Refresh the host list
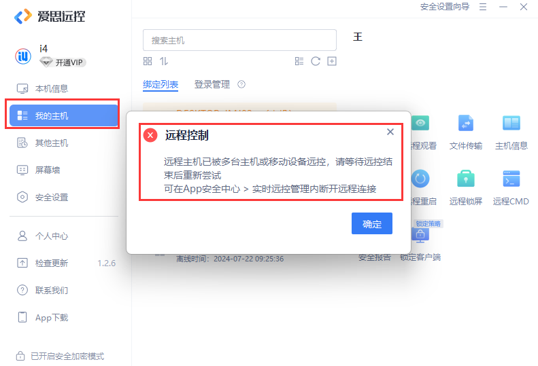The image size is (538, 366). point(316,61)
